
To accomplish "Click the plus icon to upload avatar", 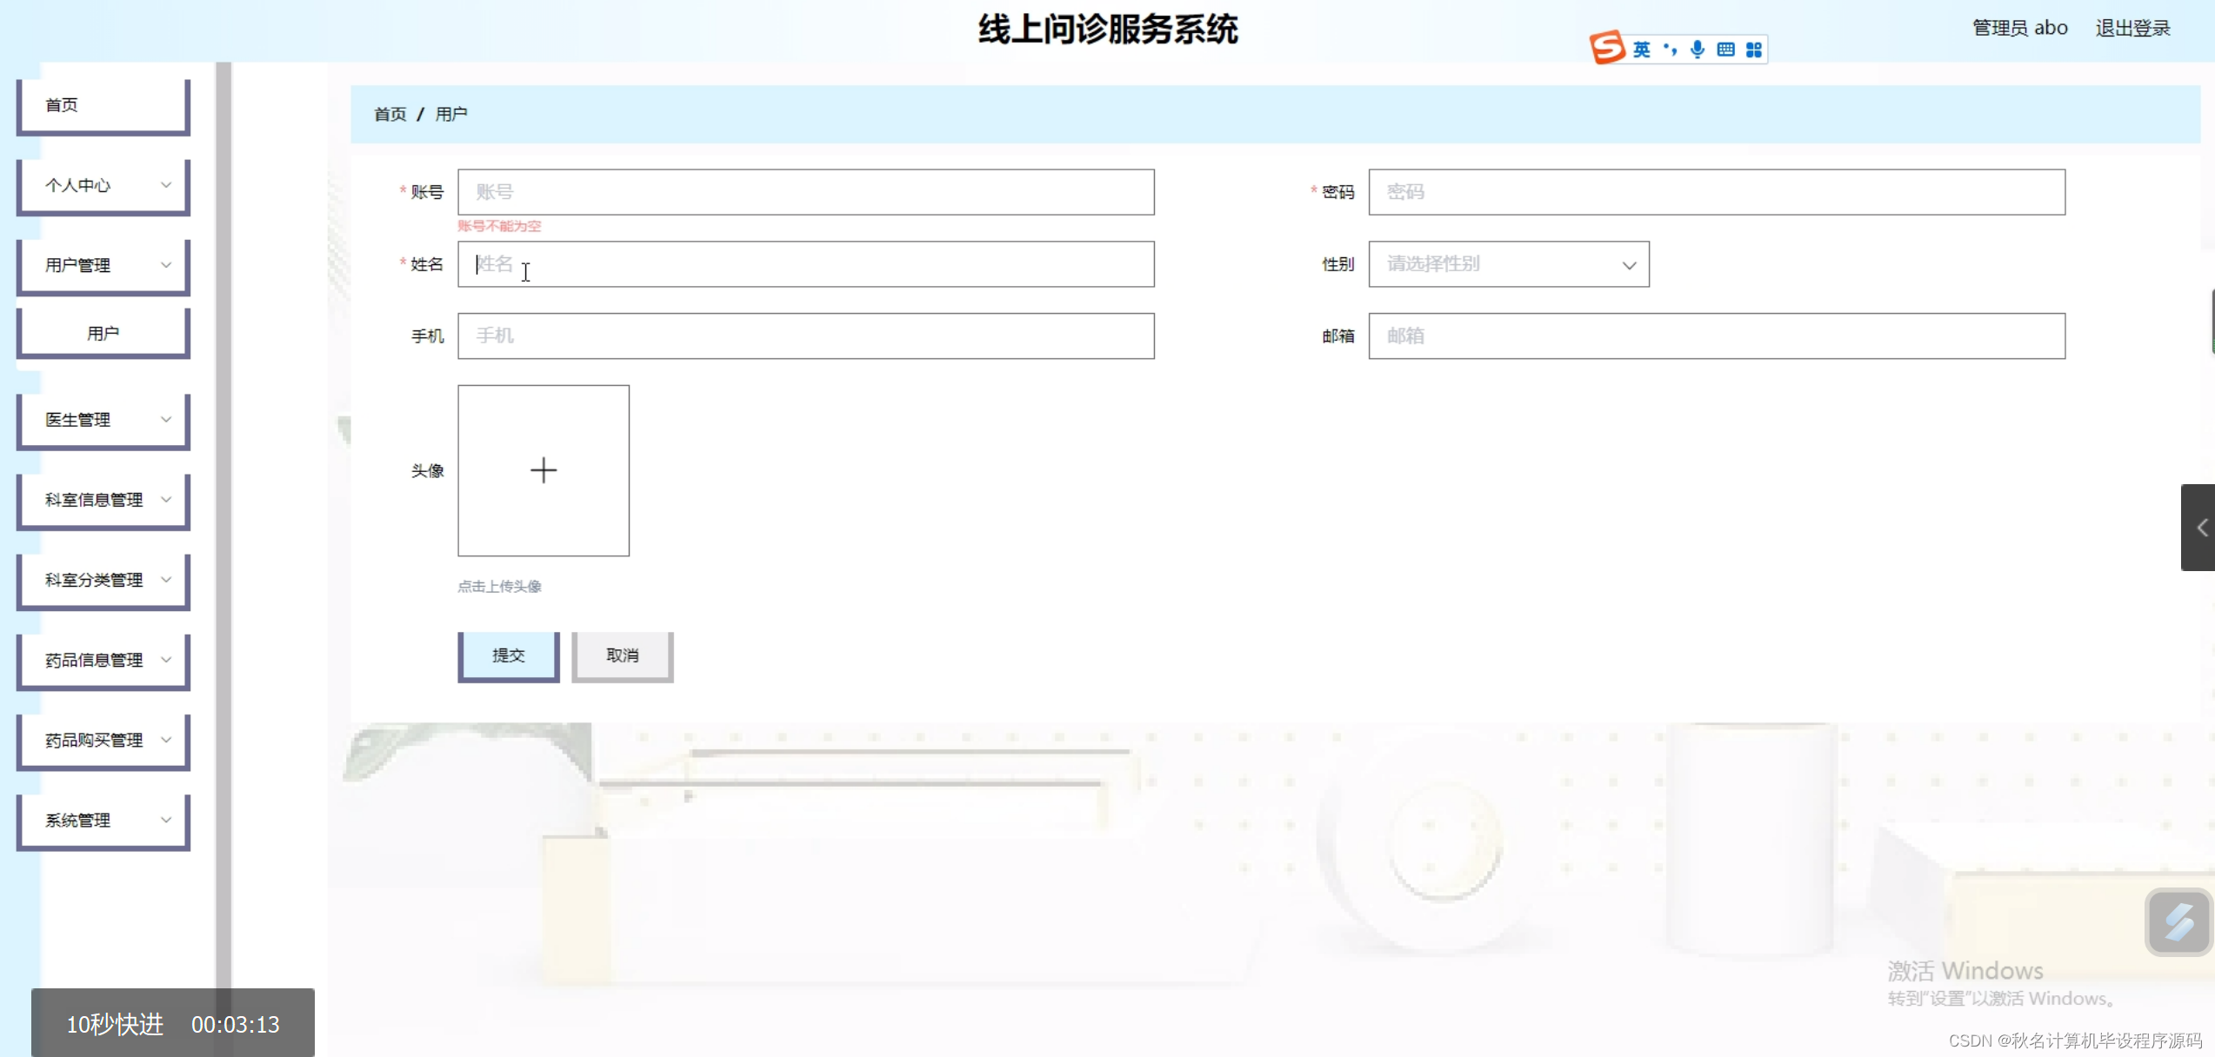I will point(544,470).
